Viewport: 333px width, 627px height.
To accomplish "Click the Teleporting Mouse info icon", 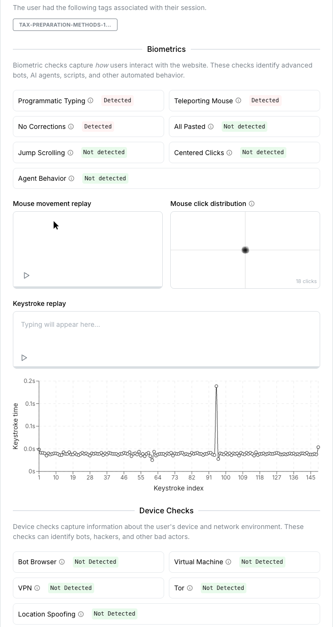I will click(x=238, y=101).
